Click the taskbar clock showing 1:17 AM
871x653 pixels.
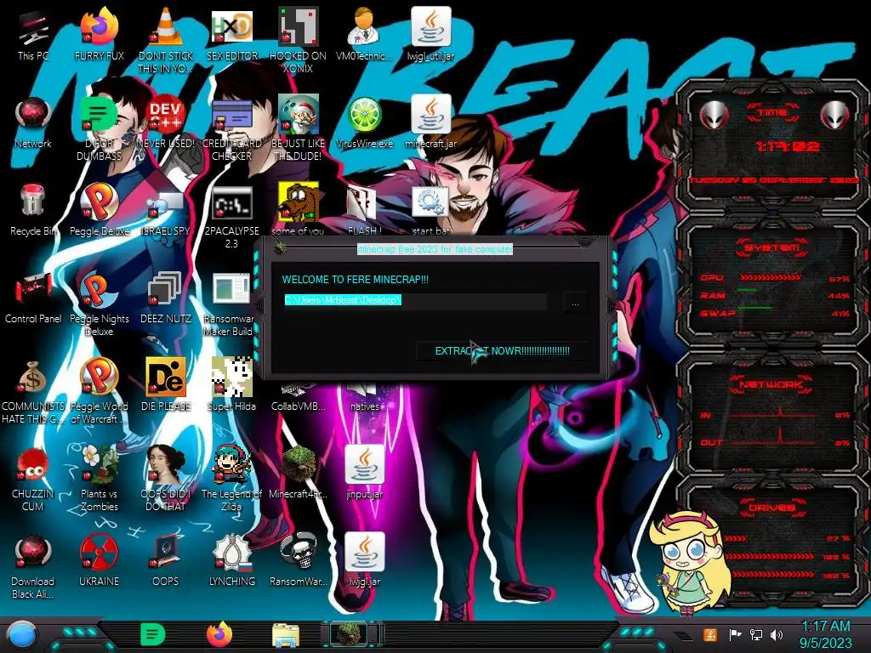pyautogui.click(x=825, y=634)
